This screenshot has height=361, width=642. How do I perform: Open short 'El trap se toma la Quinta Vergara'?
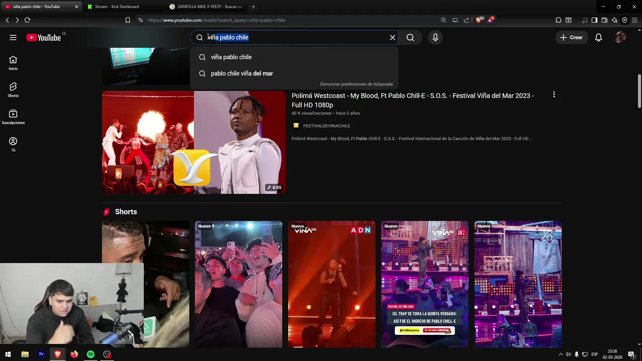(x=425, y=284)
